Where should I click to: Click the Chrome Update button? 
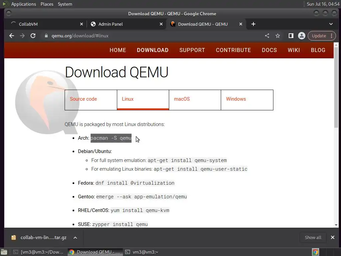tap(319, 36)
